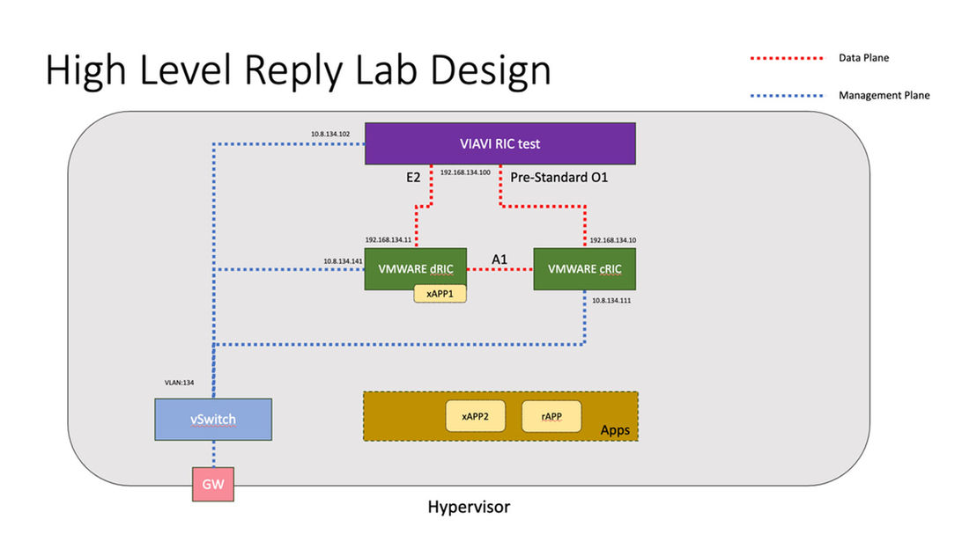This screenshot has width=962, height=534.
Task: Click the xAPP1 box under dRIC
Action: pyautogui.click(x=440, y=295)
